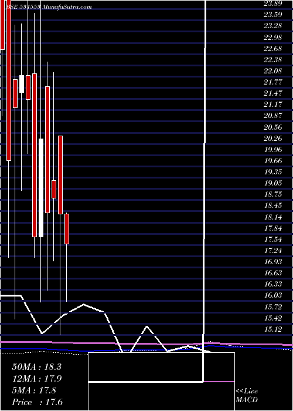This screenshot has height=411, width=293.
Task: Click the 20.56 price axis label
Action: pyautogui.click(x=272, y=127)
